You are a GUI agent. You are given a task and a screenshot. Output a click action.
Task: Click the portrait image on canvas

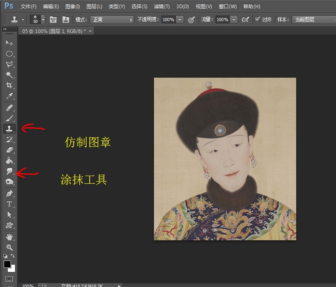point(225,159)
